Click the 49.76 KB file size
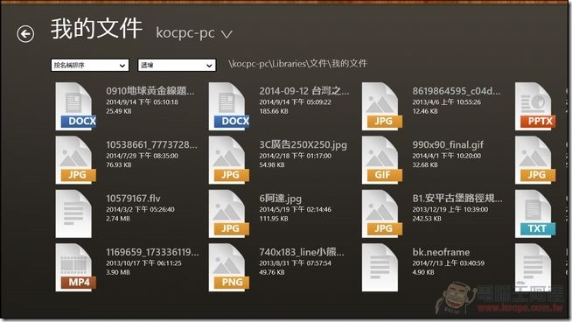Screen dimensions: 572x322 click(x=272, y=272)
